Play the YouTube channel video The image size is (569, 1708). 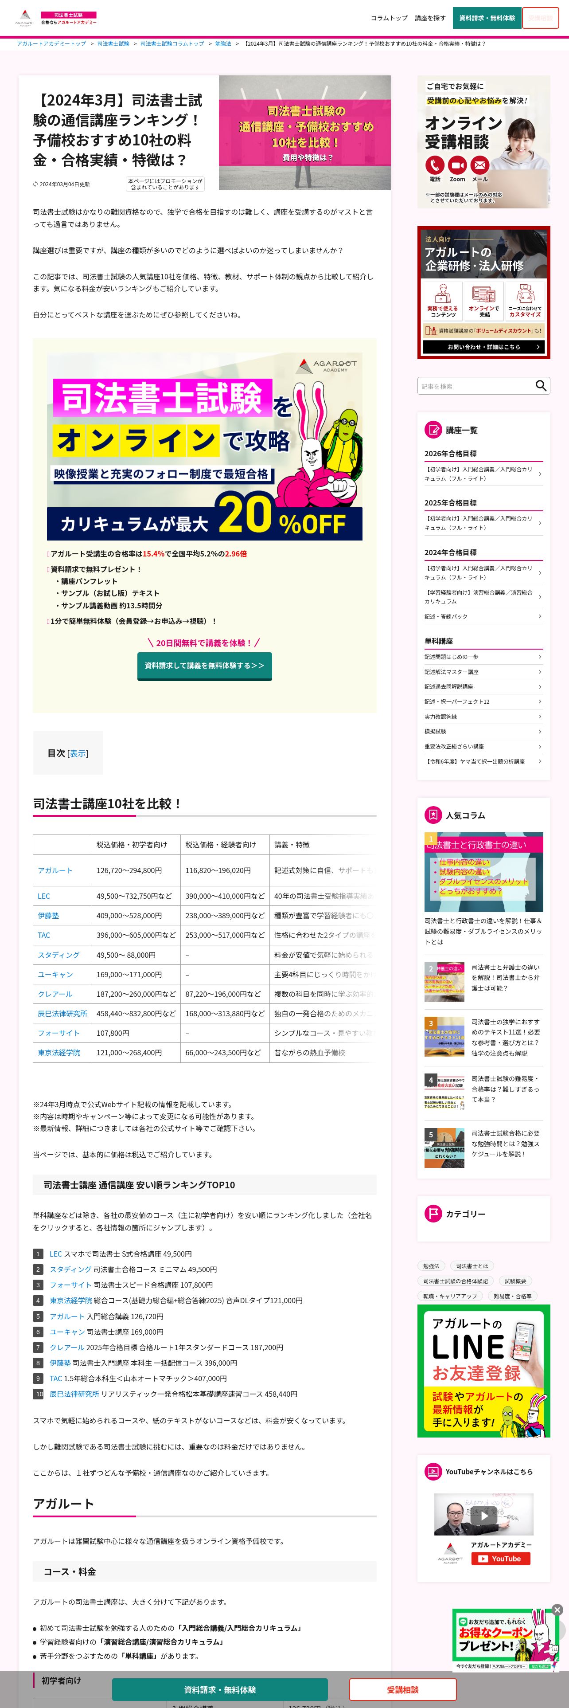tap(483, 1515)
